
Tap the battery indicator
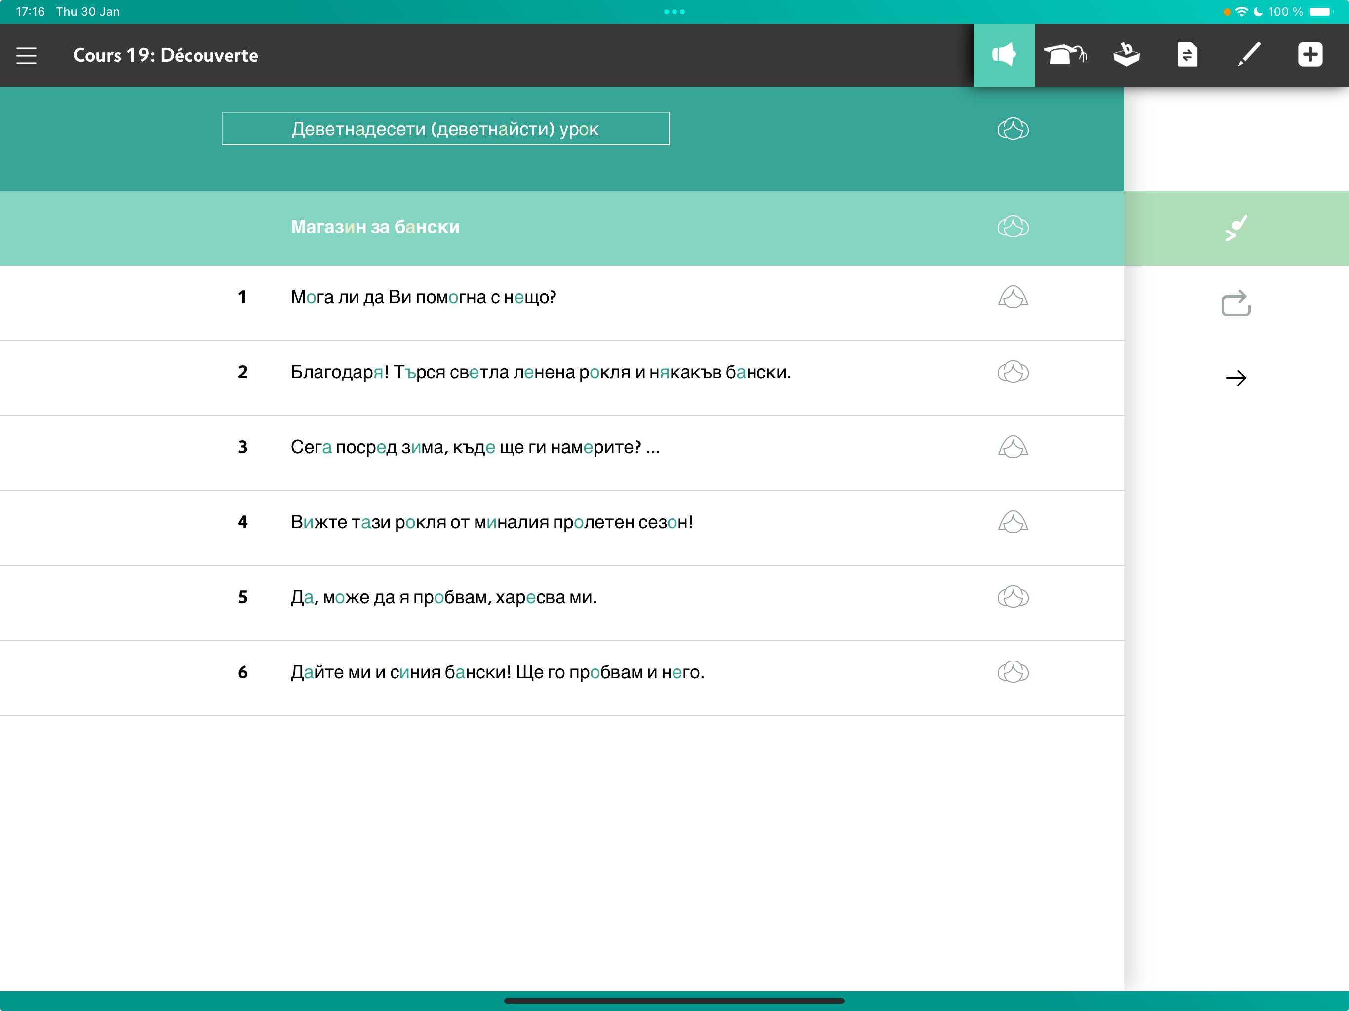pyautogui.click(x=1321, y=11)
